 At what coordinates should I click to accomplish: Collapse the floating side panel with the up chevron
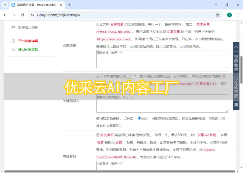point(236,47)
